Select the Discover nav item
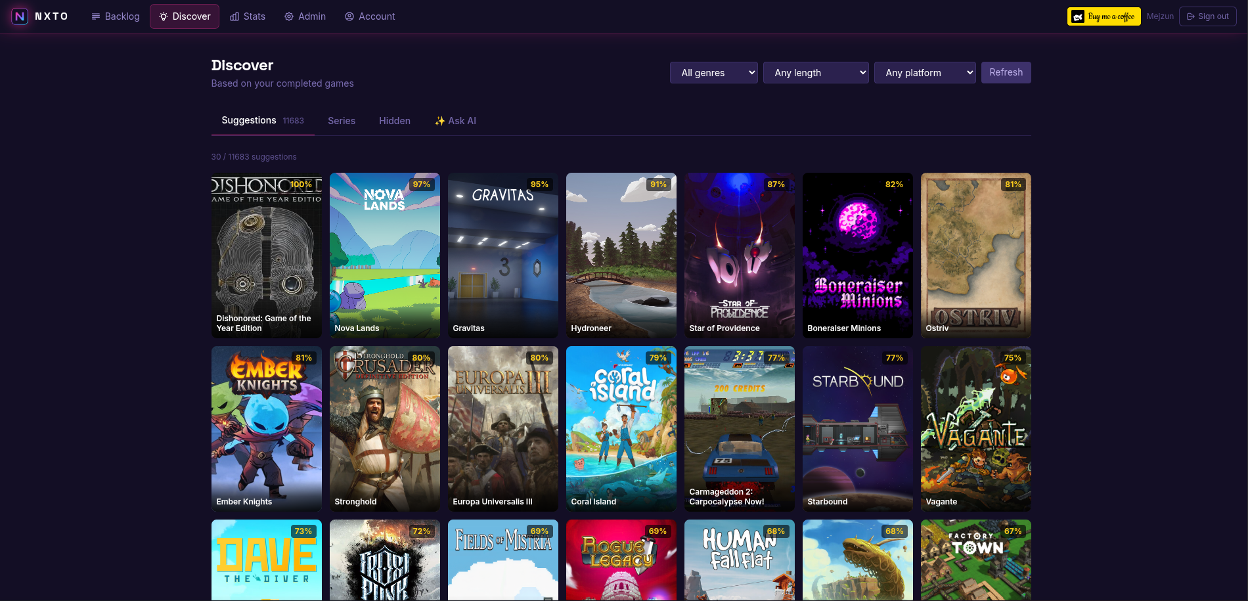 [x=185, y=16]
